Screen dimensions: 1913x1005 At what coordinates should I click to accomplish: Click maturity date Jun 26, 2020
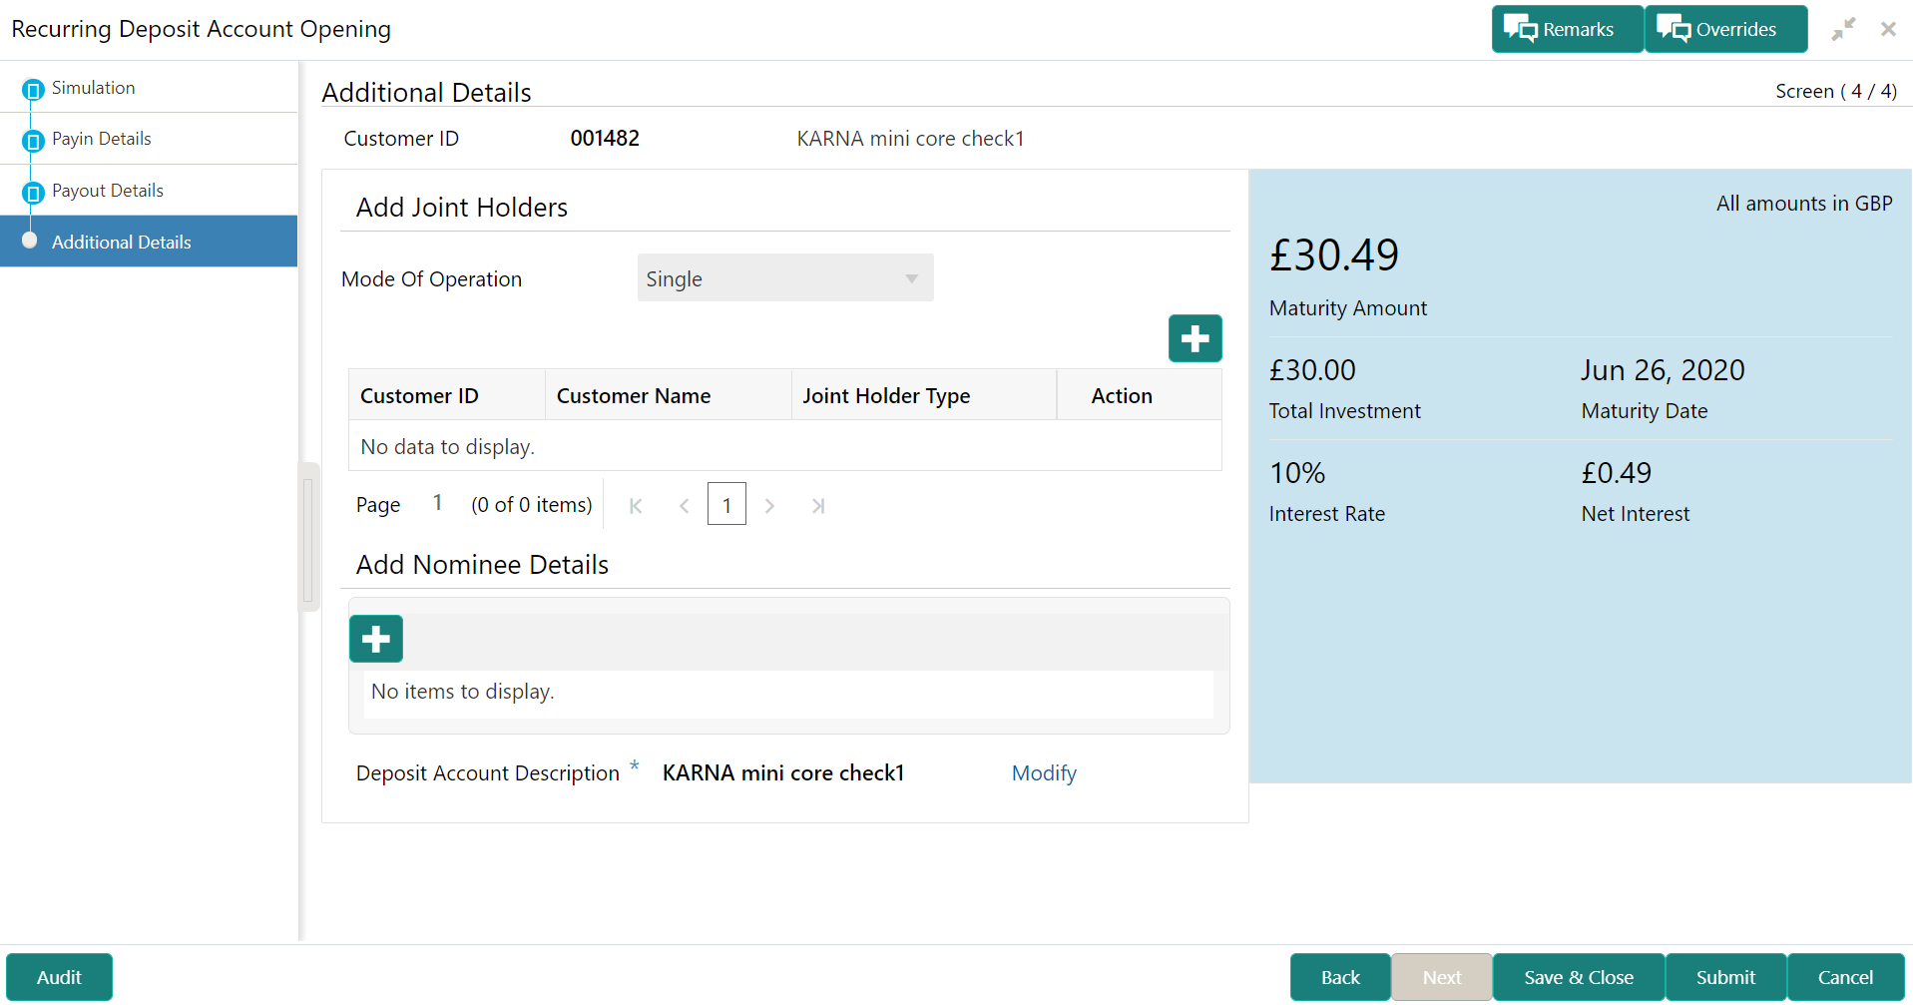(x=1663, y=370)
